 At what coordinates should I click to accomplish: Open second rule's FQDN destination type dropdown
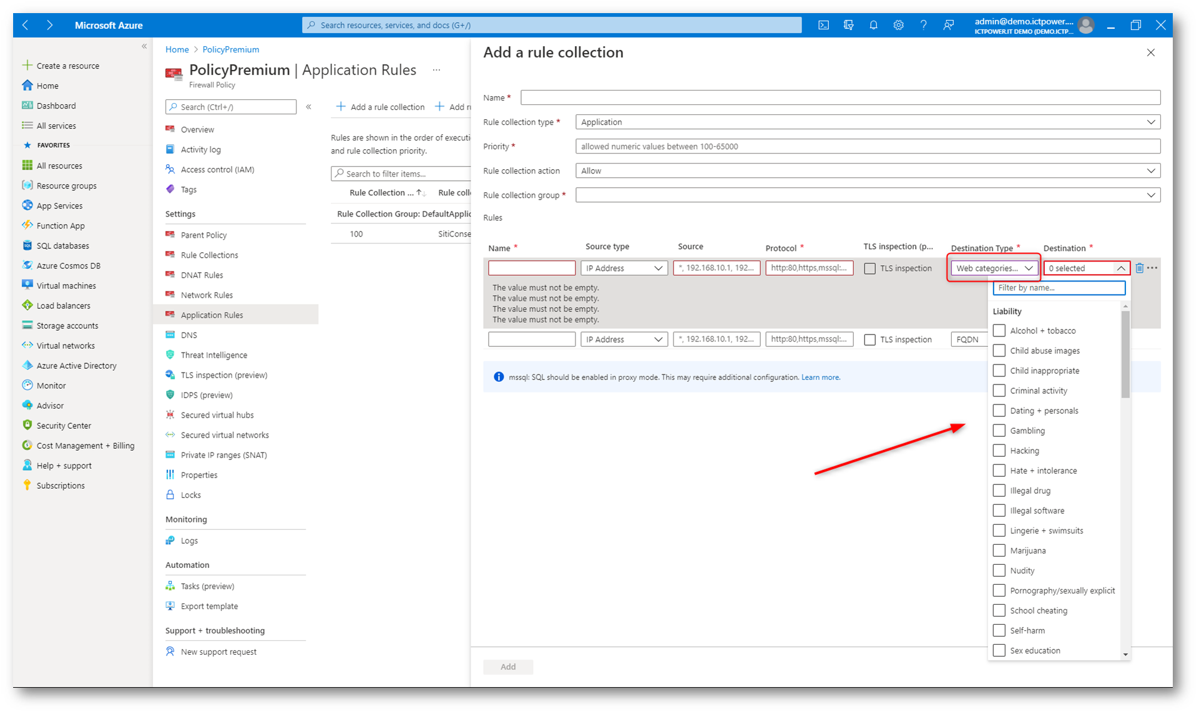pos(969,339)
